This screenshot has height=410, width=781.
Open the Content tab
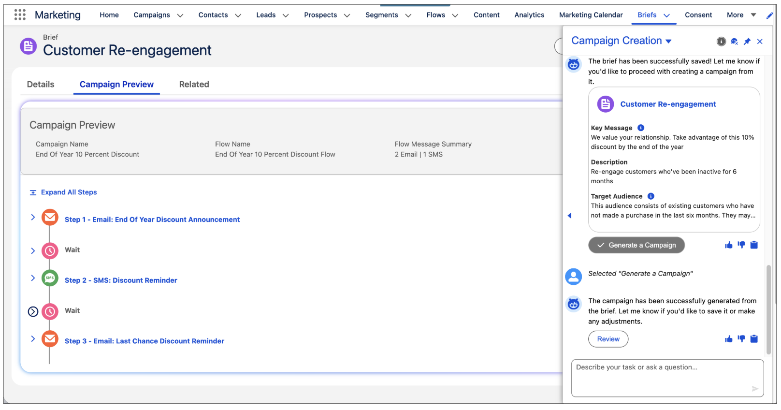point(487,15)
